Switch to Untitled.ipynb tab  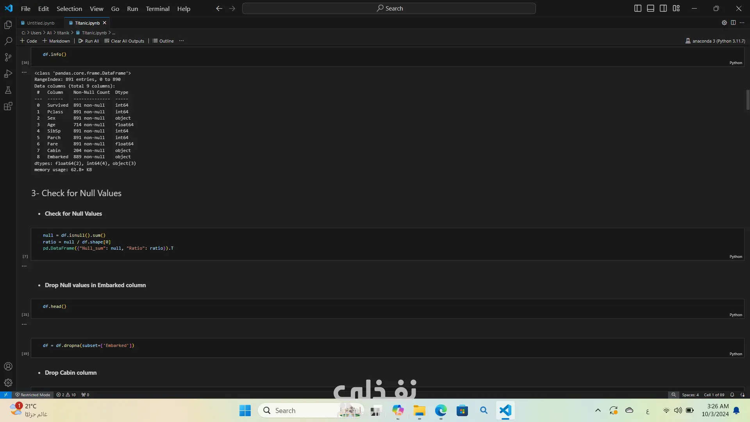point(41,23)
